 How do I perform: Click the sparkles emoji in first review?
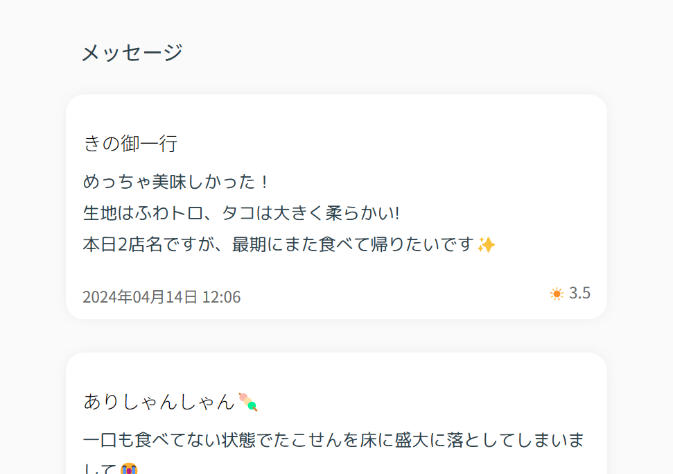[x=486, y=245]
